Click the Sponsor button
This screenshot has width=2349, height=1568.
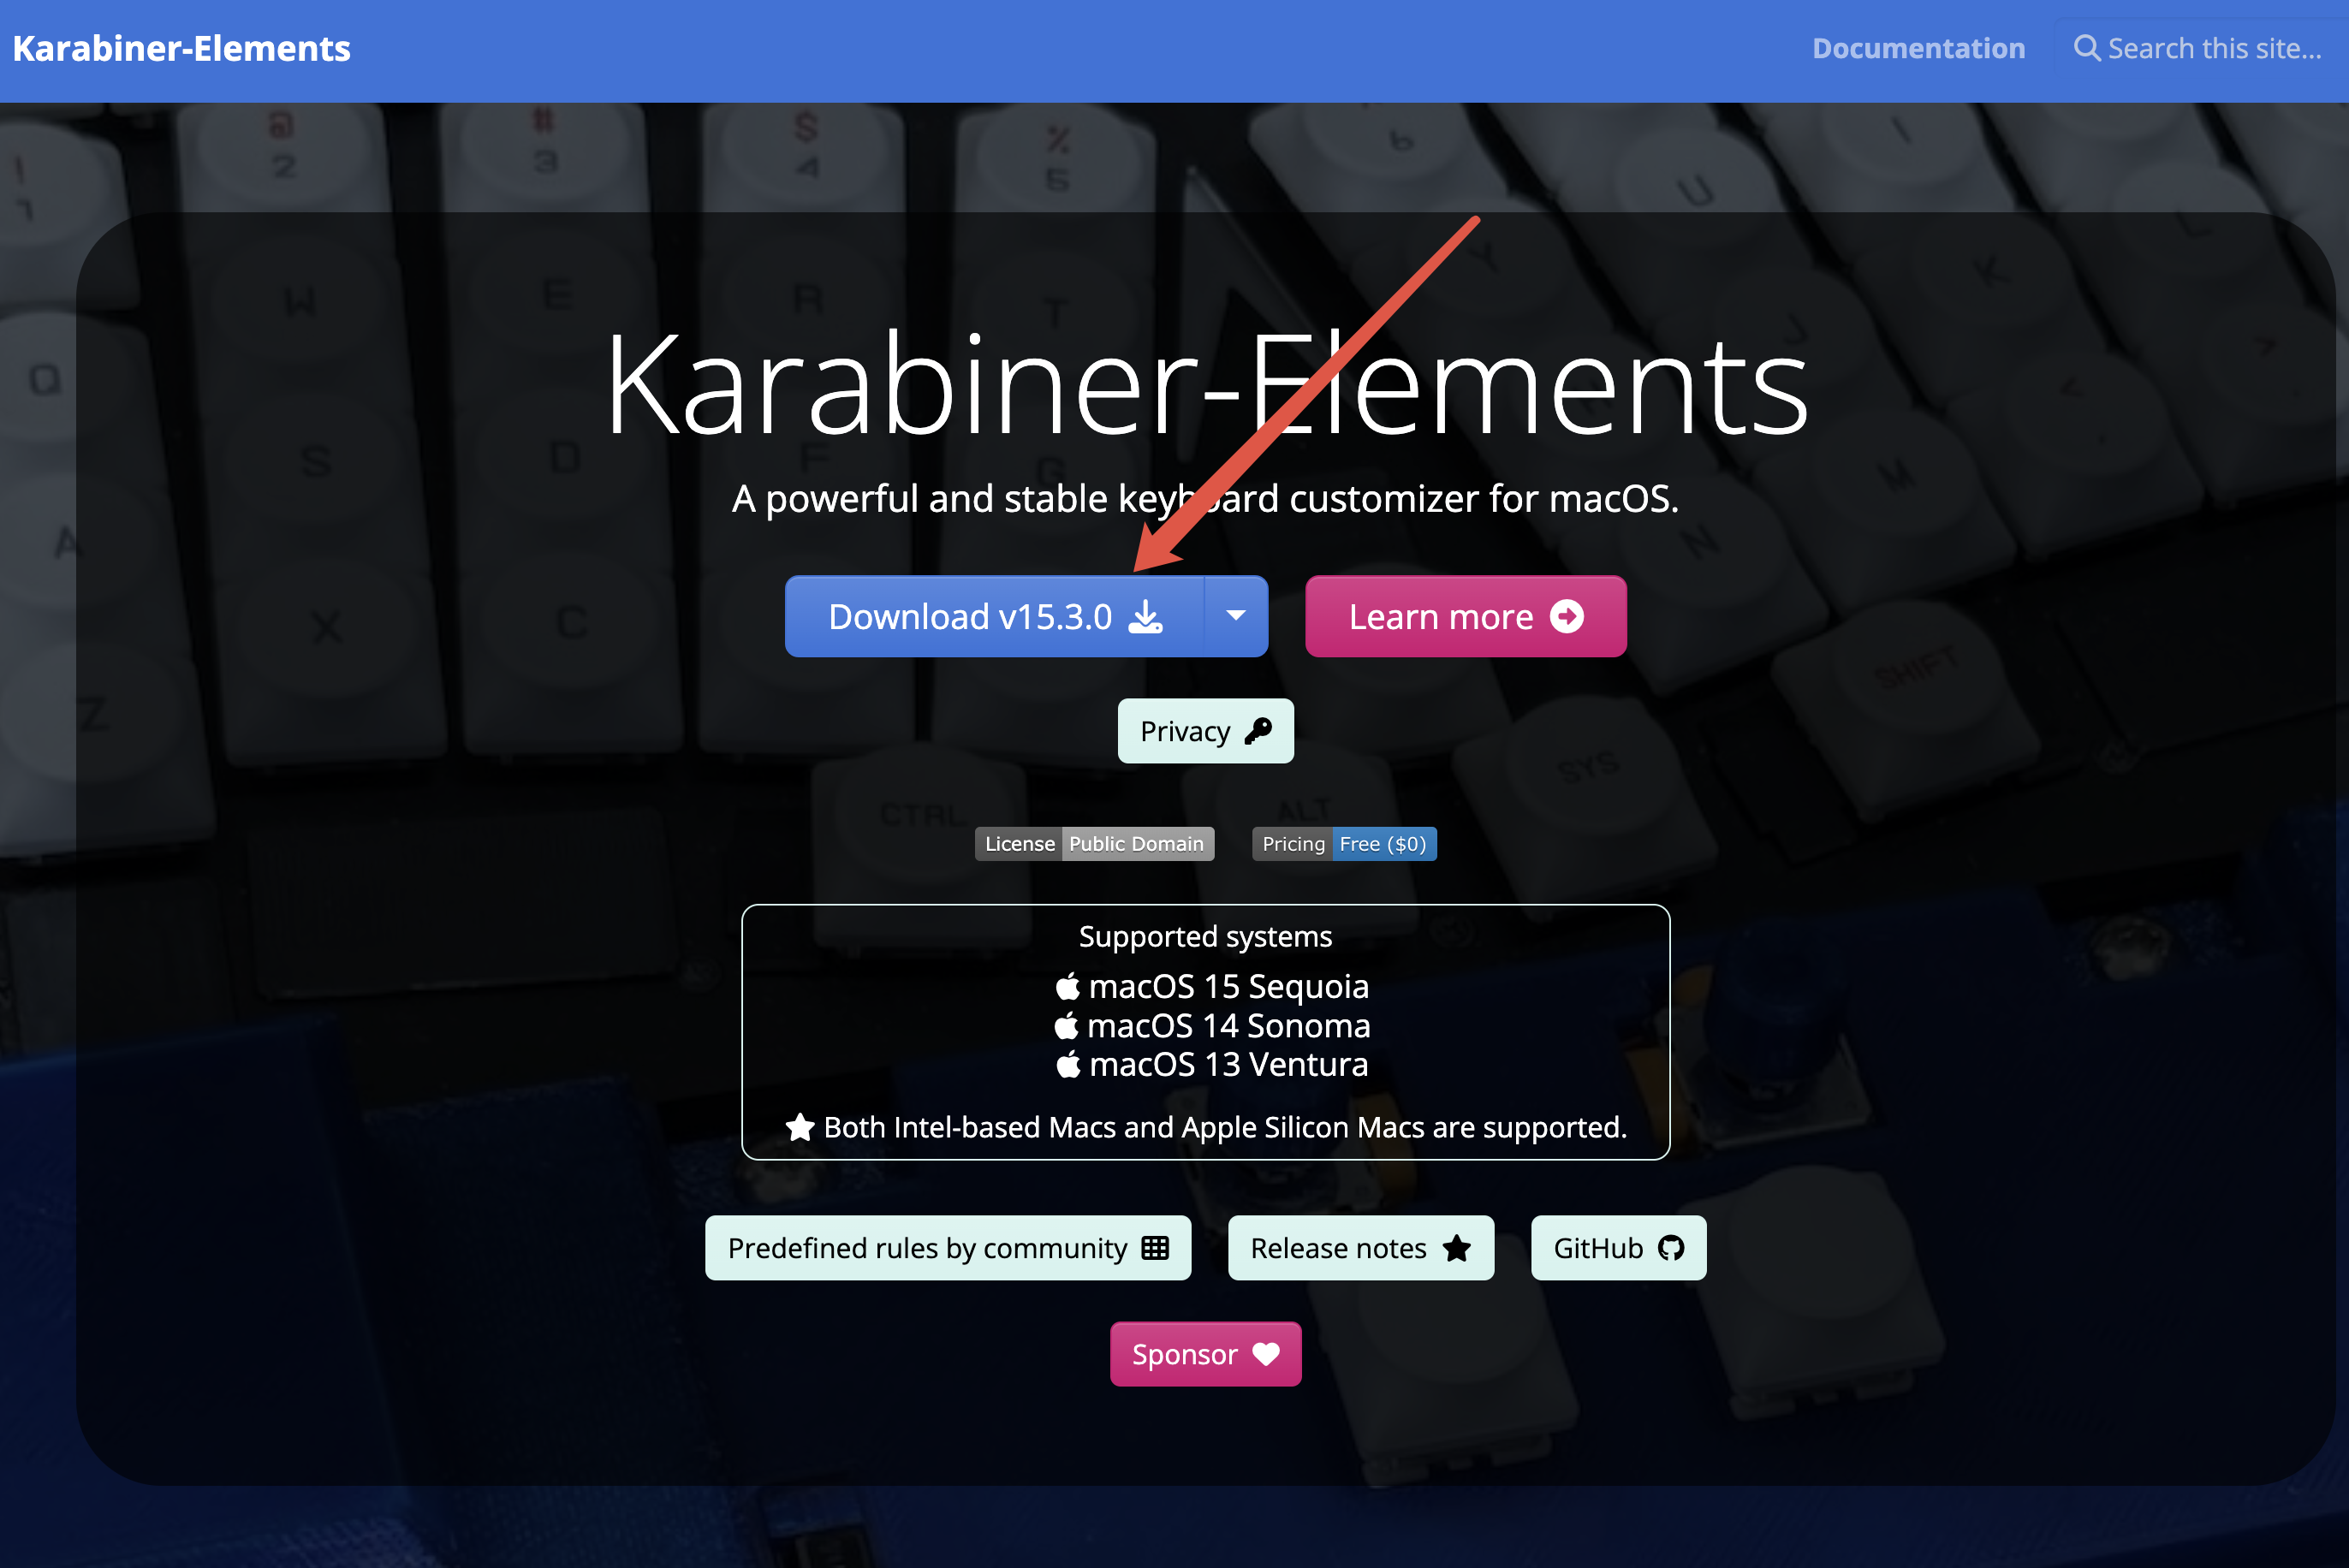[x=1205, y=1354]
